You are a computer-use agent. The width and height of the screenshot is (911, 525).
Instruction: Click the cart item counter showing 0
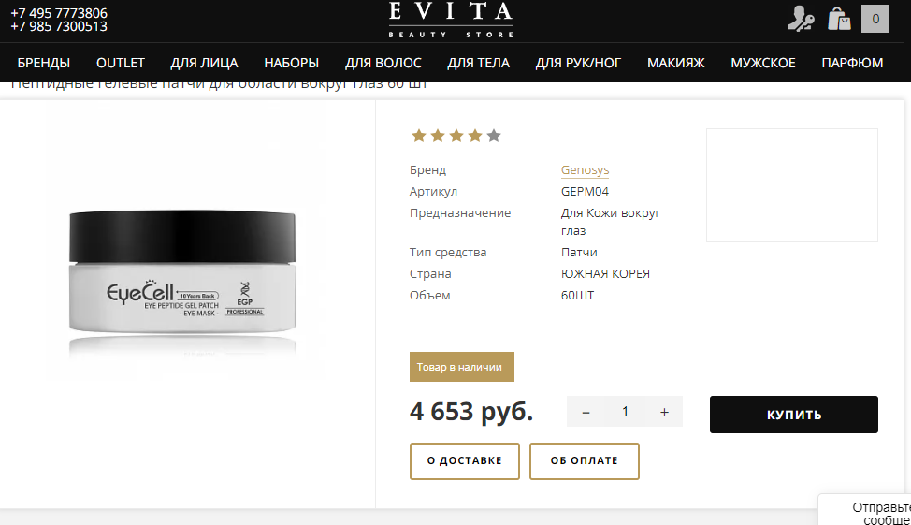point(875,20)
